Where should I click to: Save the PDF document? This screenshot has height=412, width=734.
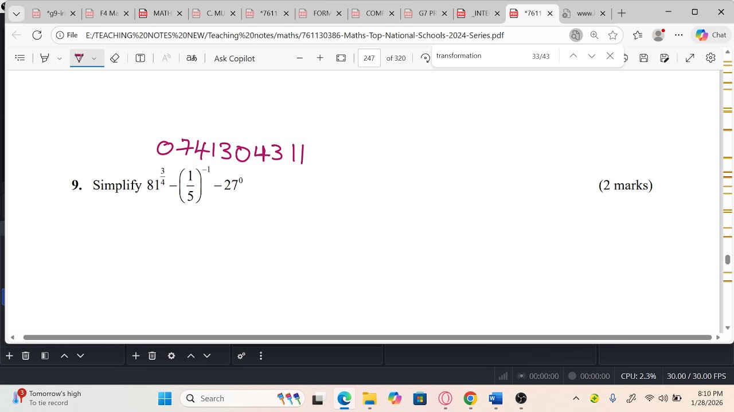click(643, 58)
